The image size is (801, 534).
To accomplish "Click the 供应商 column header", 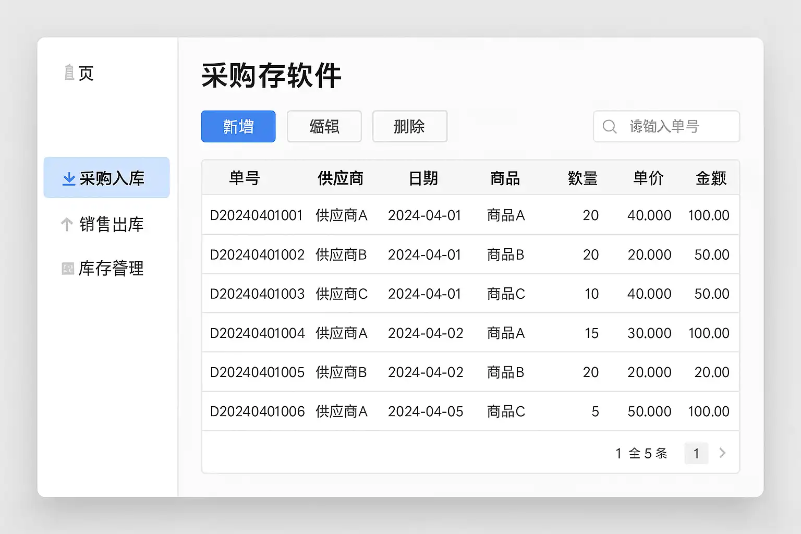I will point(340,178).
